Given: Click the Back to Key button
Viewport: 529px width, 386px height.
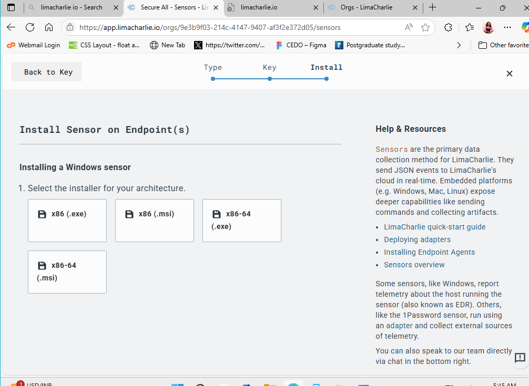Looking at the screenshot, I should click(46, 72).
